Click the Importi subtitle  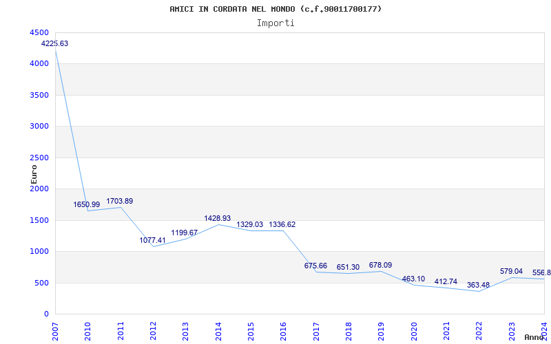click(275, 23)
